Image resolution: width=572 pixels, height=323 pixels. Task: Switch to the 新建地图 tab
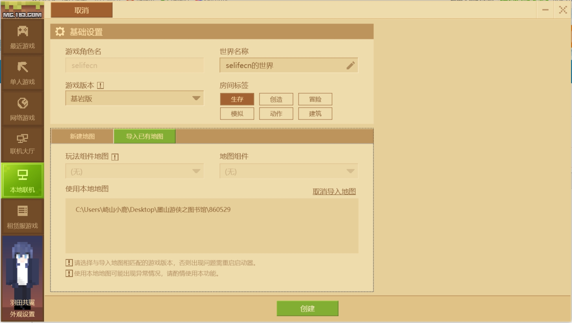point(82,136)
